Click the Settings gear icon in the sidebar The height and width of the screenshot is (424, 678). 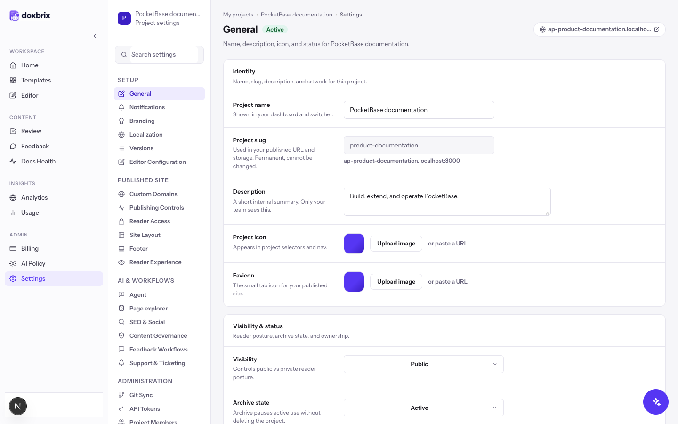pos(13,278)
